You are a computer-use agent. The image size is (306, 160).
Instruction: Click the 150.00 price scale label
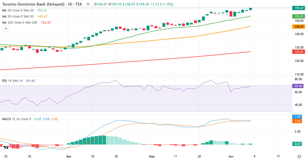pyautogui.click(x=299, y=21)
